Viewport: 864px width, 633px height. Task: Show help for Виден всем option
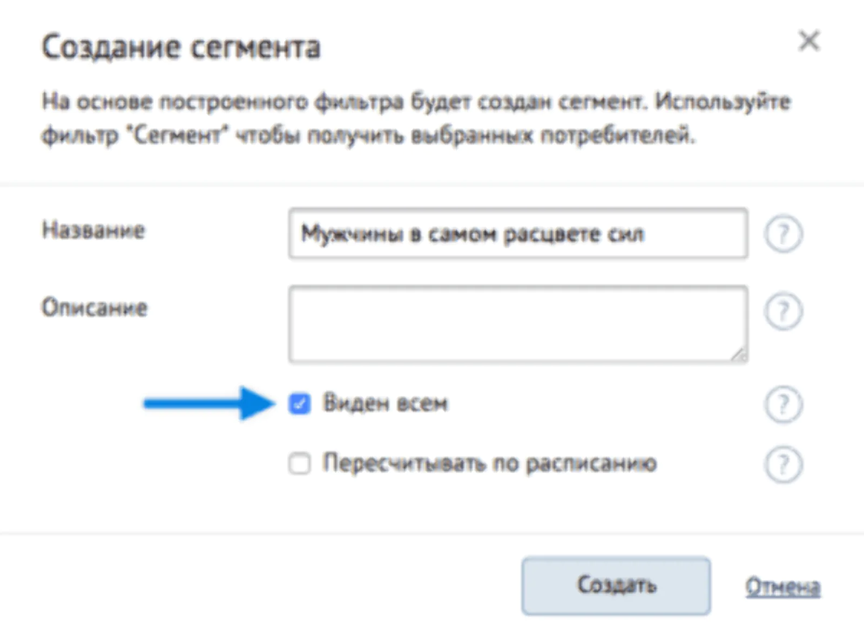click(783, 404)
